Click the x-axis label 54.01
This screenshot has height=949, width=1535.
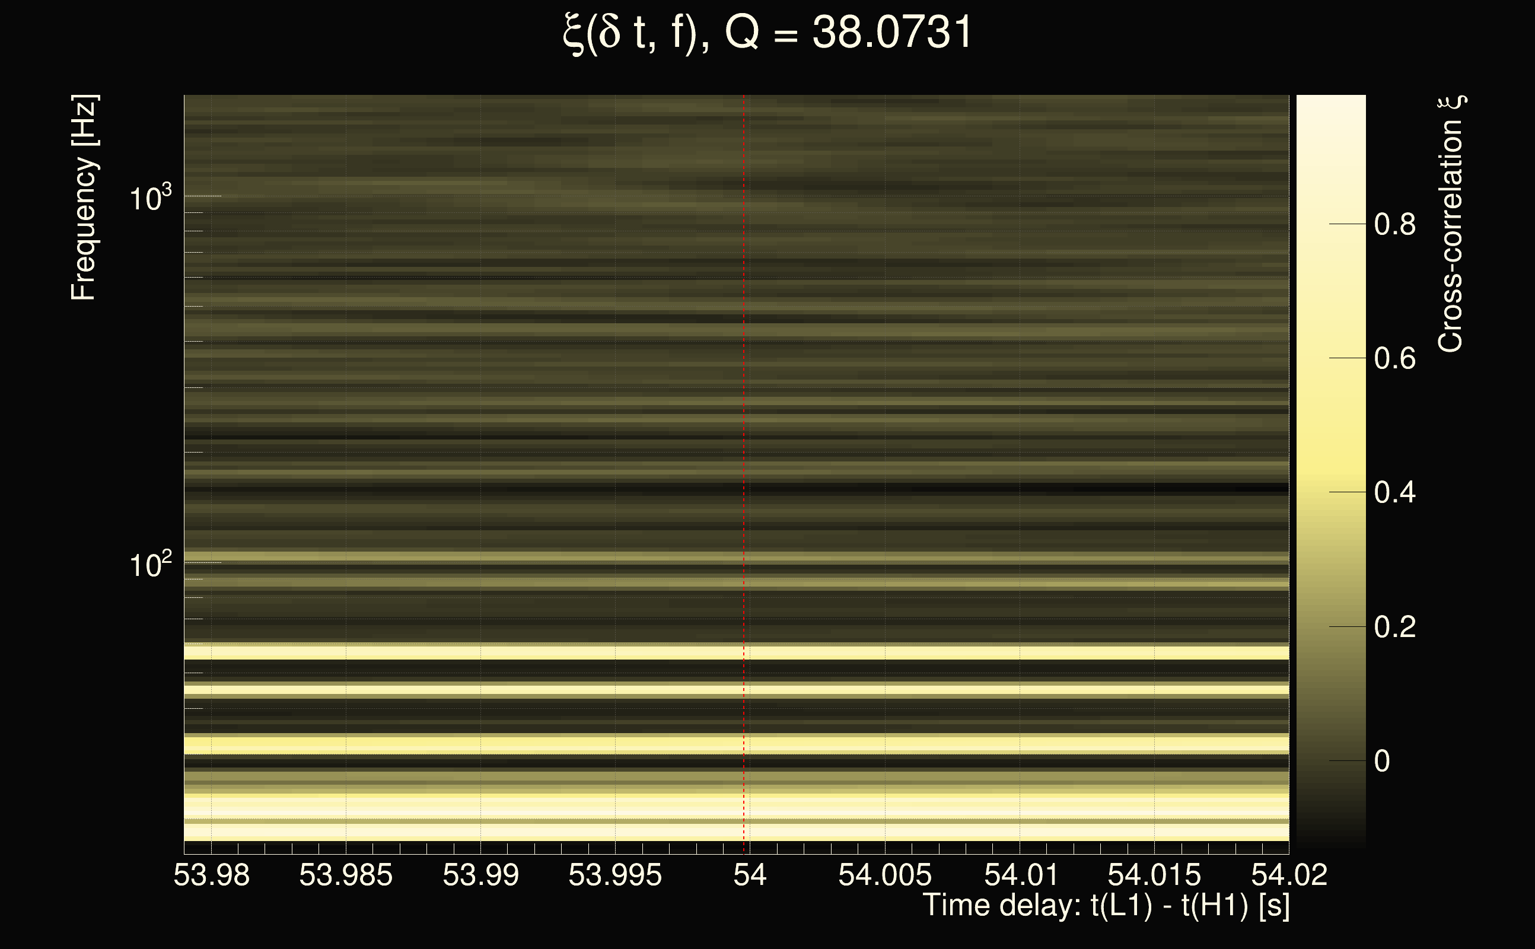coord(1020,875)
